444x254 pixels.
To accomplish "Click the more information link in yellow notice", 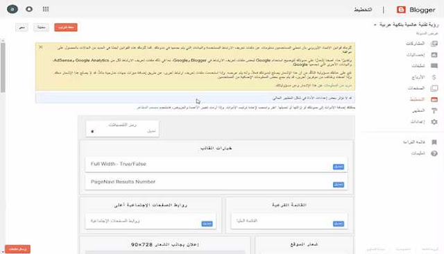I will tap(338, 85).
